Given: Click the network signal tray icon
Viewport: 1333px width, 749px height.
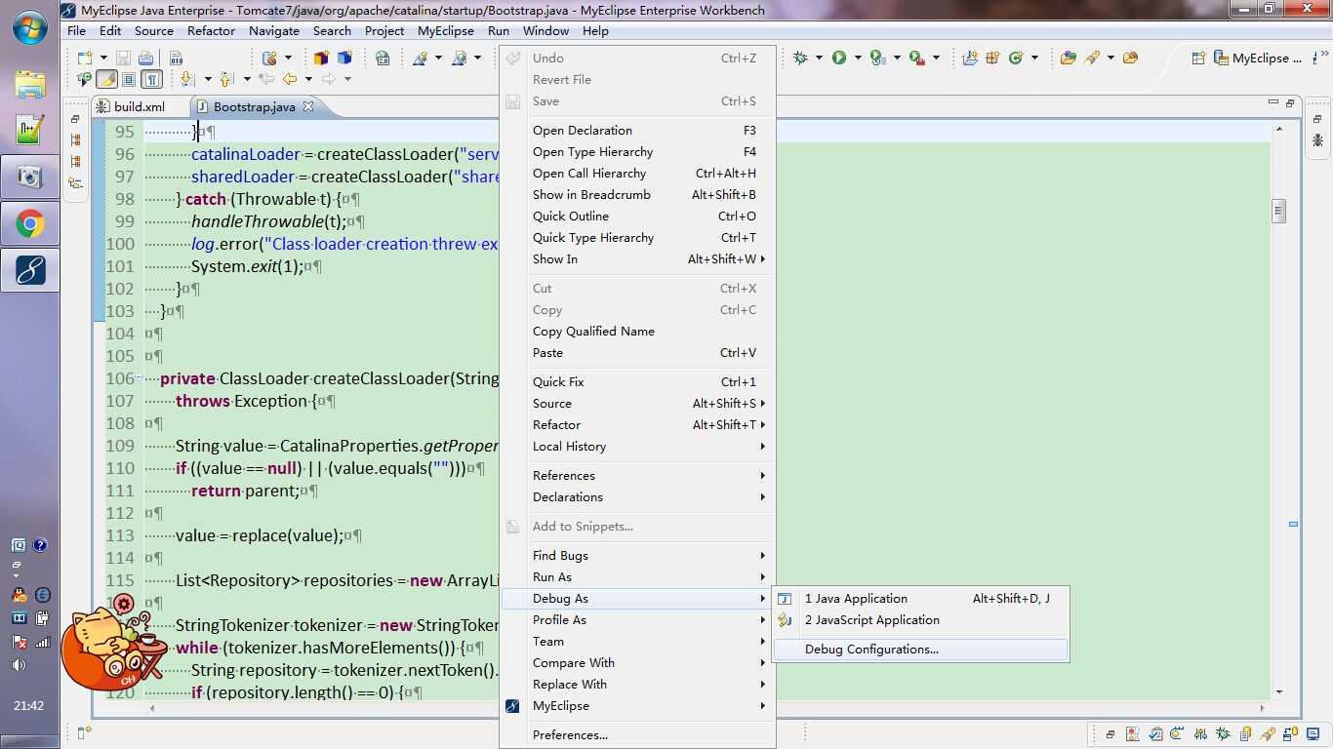Looking at the screenshot, I should (42, 642).
